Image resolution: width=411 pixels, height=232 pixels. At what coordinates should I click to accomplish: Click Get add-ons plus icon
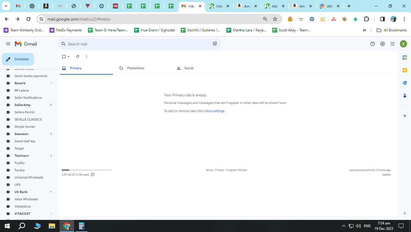(x=405, y=116)
